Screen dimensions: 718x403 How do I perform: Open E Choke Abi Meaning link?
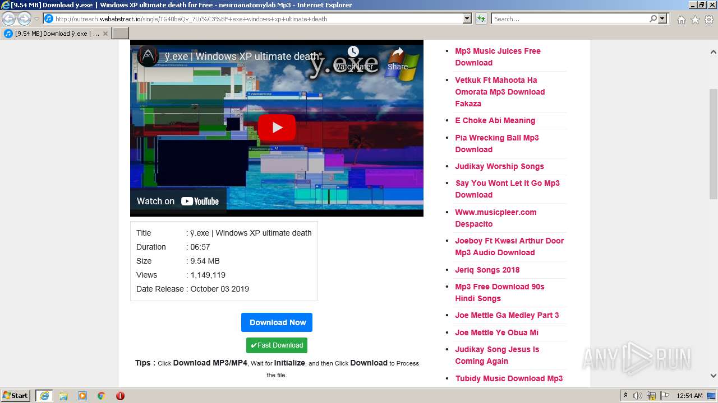(495, 120)
